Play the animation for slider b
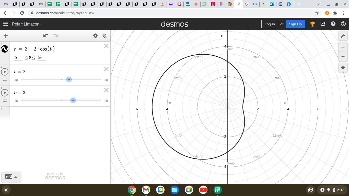 pyautogui.click(x=5, y=93)
